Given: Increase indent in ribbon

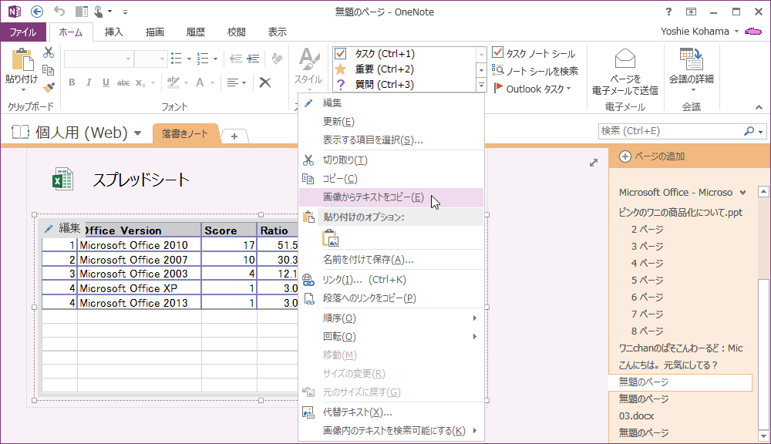Looking at the screenshot, I should pyautogui.click(x=253, y=59).
